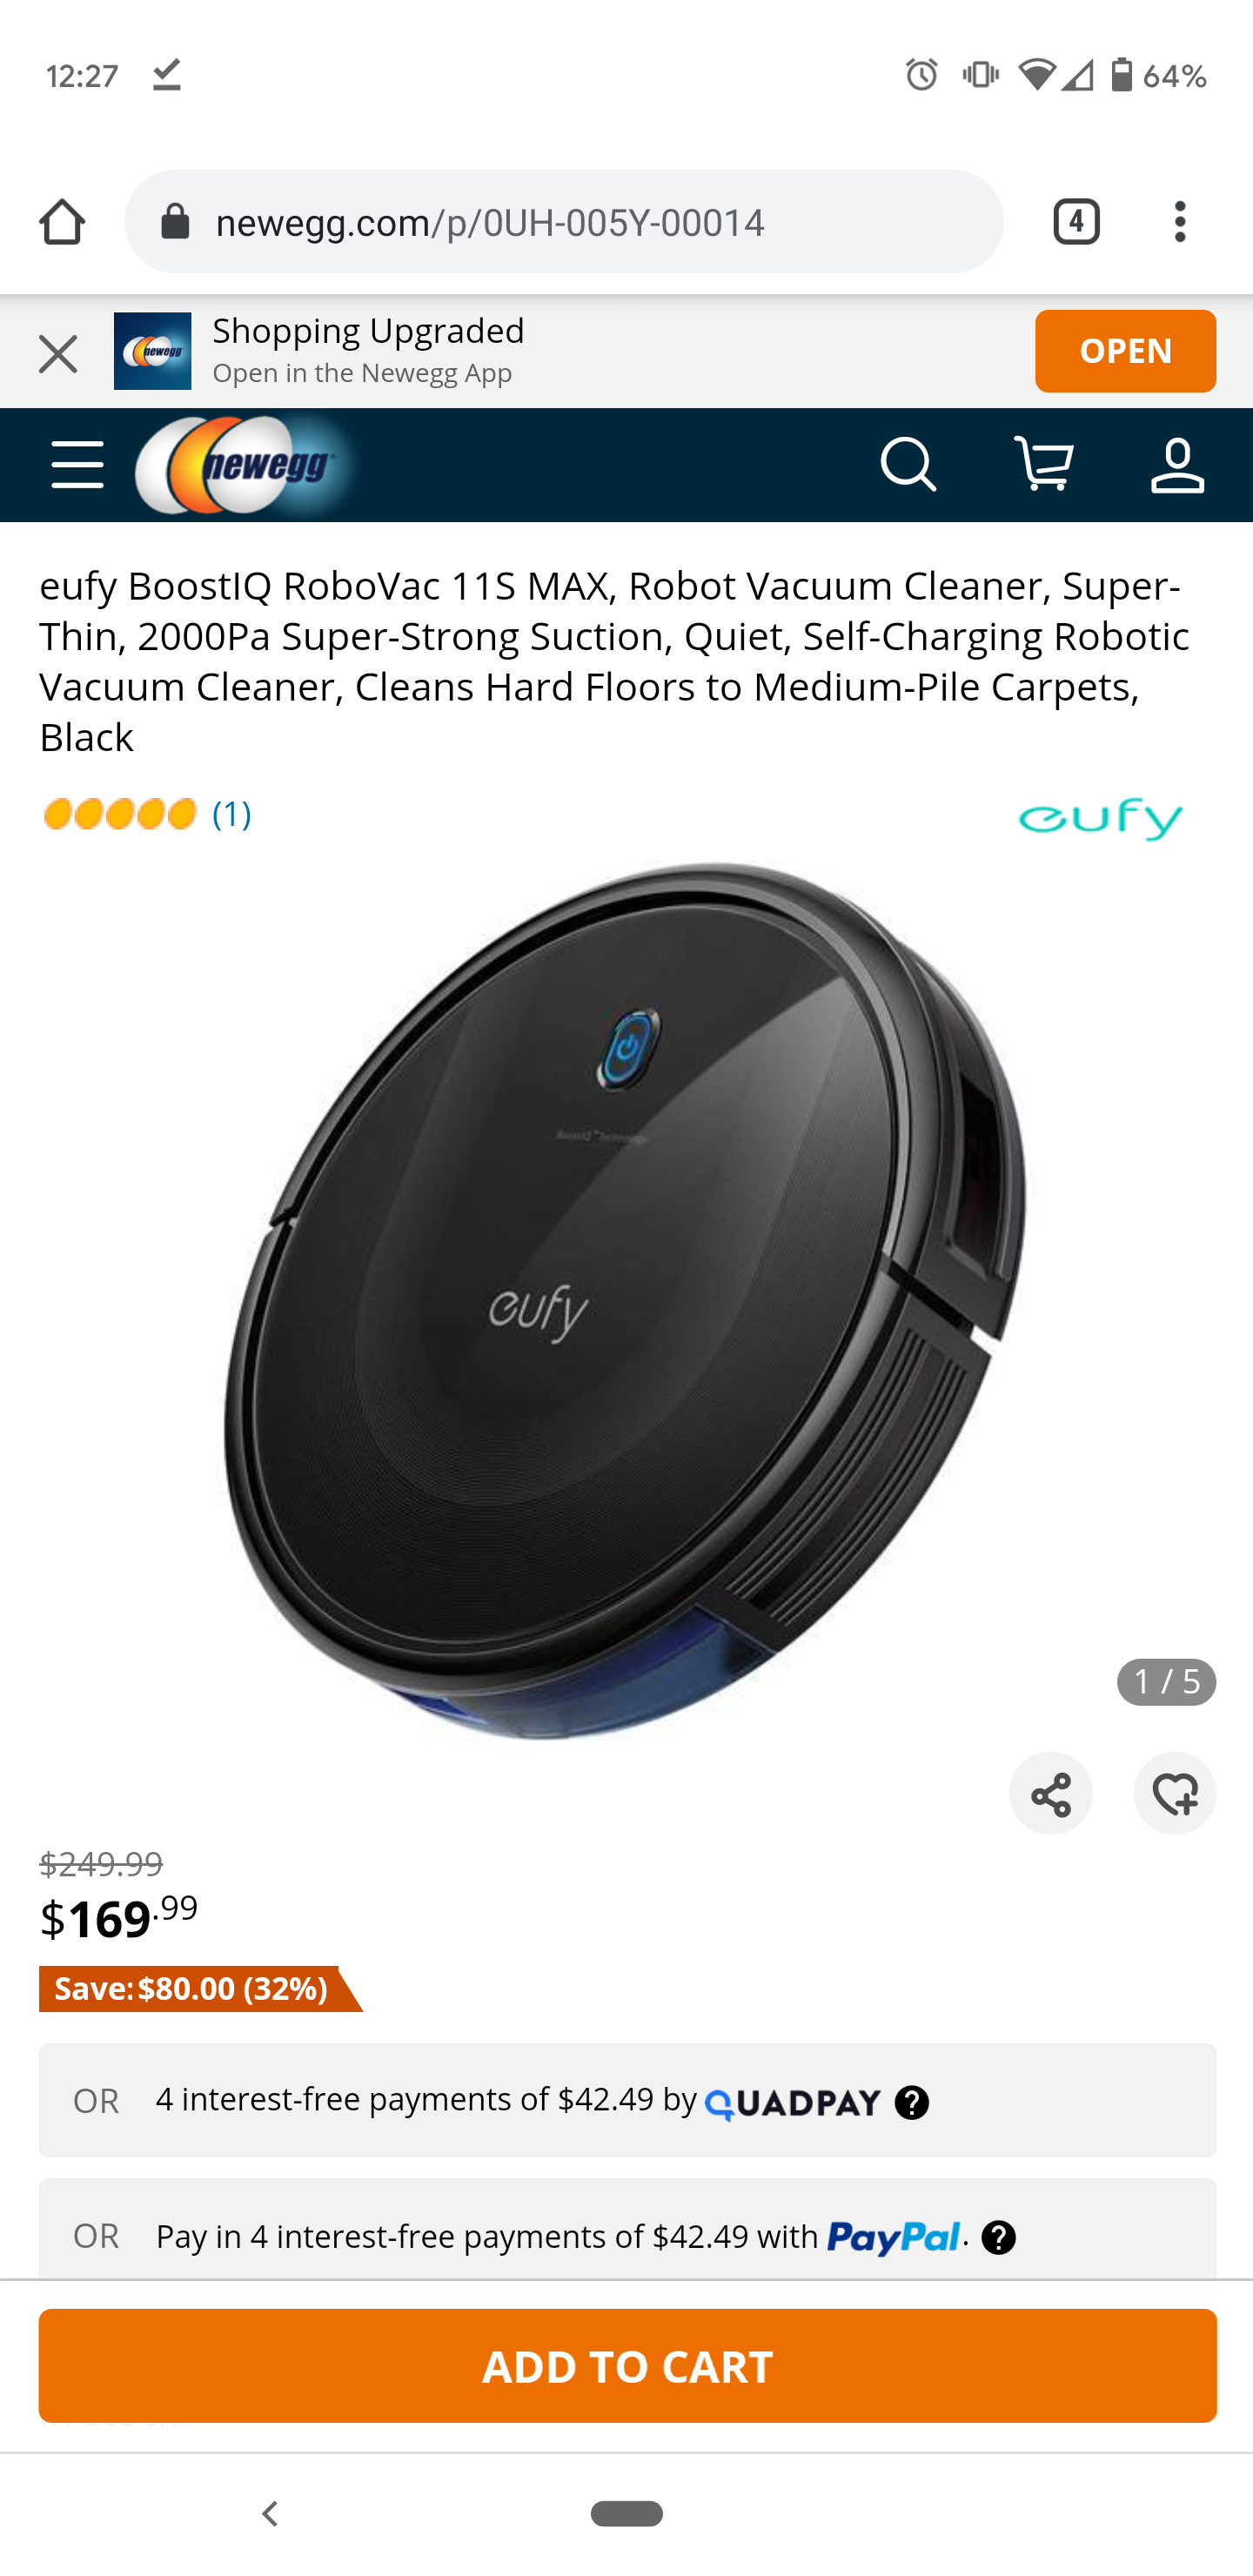Show PayPal help question mark
Screen dimensions: 1253x2576
998,2237
